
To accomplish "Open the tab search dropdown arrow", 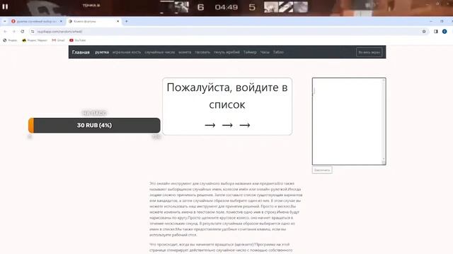I will point(5,21).
